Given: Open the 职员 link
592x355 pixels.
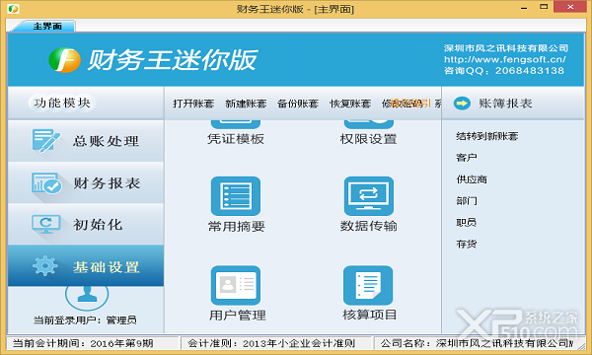Looking at the screenshot, I should [x=467, y=222].
